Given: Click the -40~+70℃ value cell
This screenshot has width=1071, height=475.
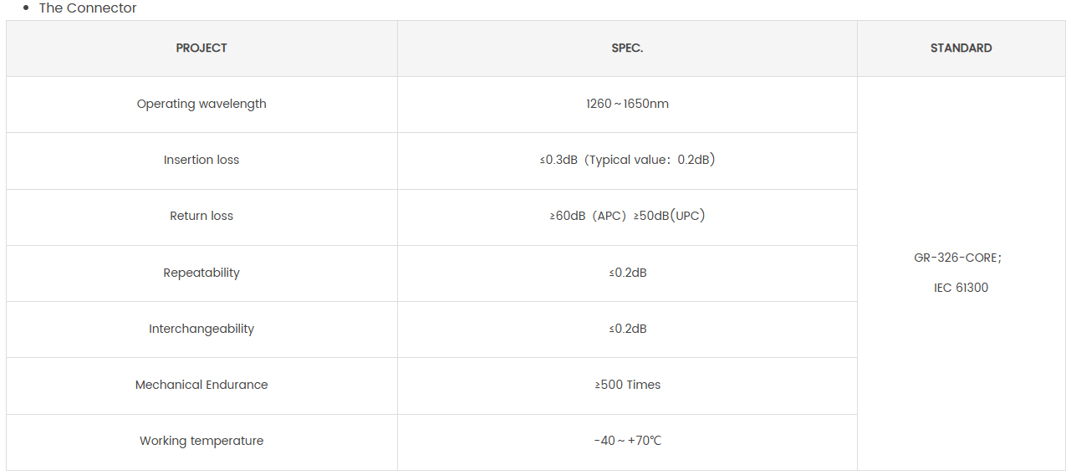Looking at the screenshot, I should (x=627, y=442).
